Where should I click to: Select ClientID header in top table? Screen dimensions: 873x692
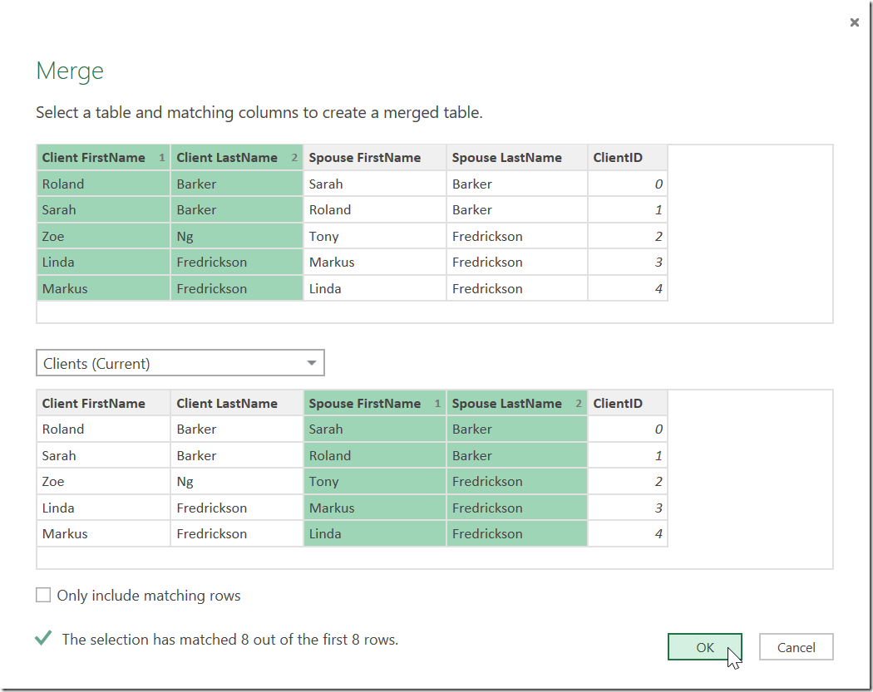tap(628, 158)
